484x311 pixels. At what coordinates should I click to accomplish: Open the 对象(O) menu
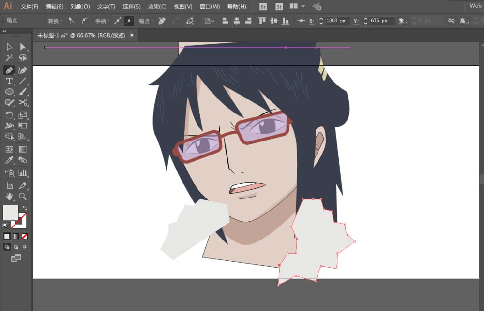click(80, 6)
